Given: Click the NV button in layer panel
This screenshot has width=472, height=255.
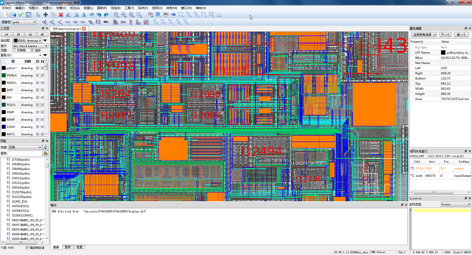Looking at the screenshot, I should (x=18, y=35).
